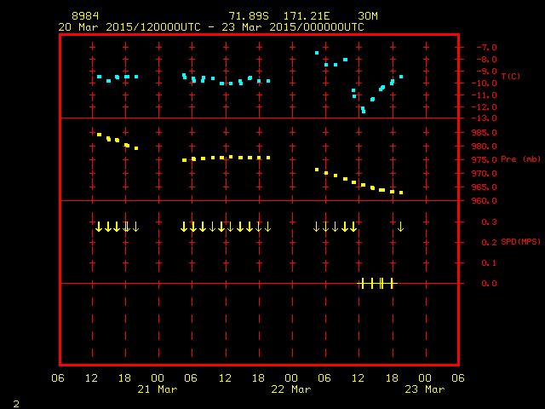Click the -10.0 temperature tick label
This screenshot has height=409, width=545.
pyautogui.click(x=485, y=84)
